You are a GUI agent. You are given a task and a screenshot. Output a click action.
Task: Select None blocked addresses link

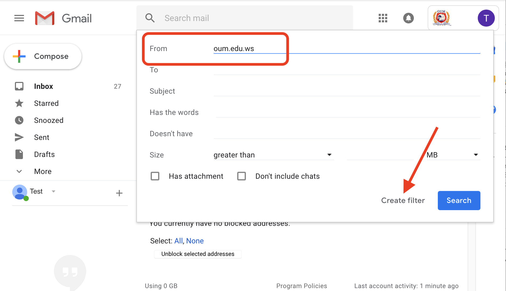[x=195, y=241]
